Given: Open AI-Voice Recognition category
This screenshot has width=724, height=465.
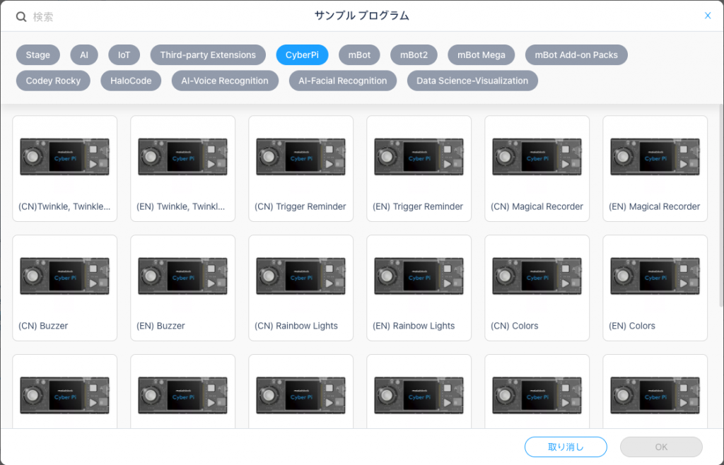Looking at the screenshot, I should [x=225, y=81].
